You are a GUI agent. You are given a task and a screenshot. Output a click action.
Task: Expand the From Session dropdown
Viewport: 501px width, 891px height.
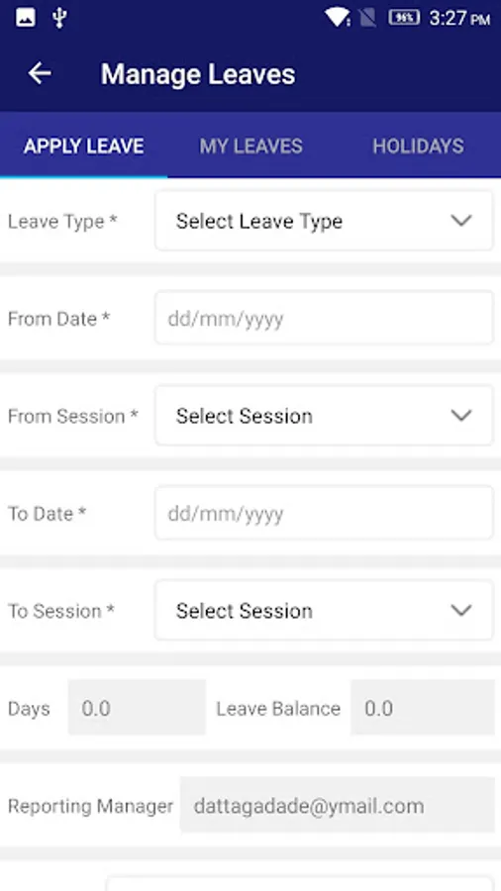click(324, 416)
